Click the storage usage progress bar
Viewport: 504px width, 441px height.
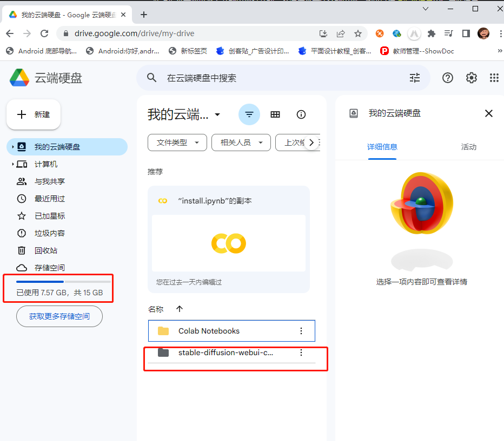(x=63, y=282)
